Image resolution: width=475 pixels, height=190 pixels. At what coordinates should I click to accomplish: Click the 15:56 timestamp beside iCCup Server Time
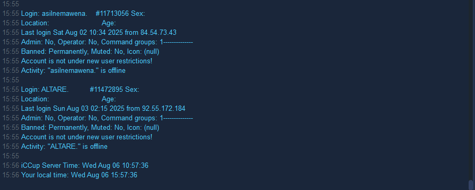point(11,166)
